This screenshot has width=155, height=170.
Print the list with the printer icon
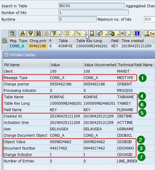(x=92, y=34)
